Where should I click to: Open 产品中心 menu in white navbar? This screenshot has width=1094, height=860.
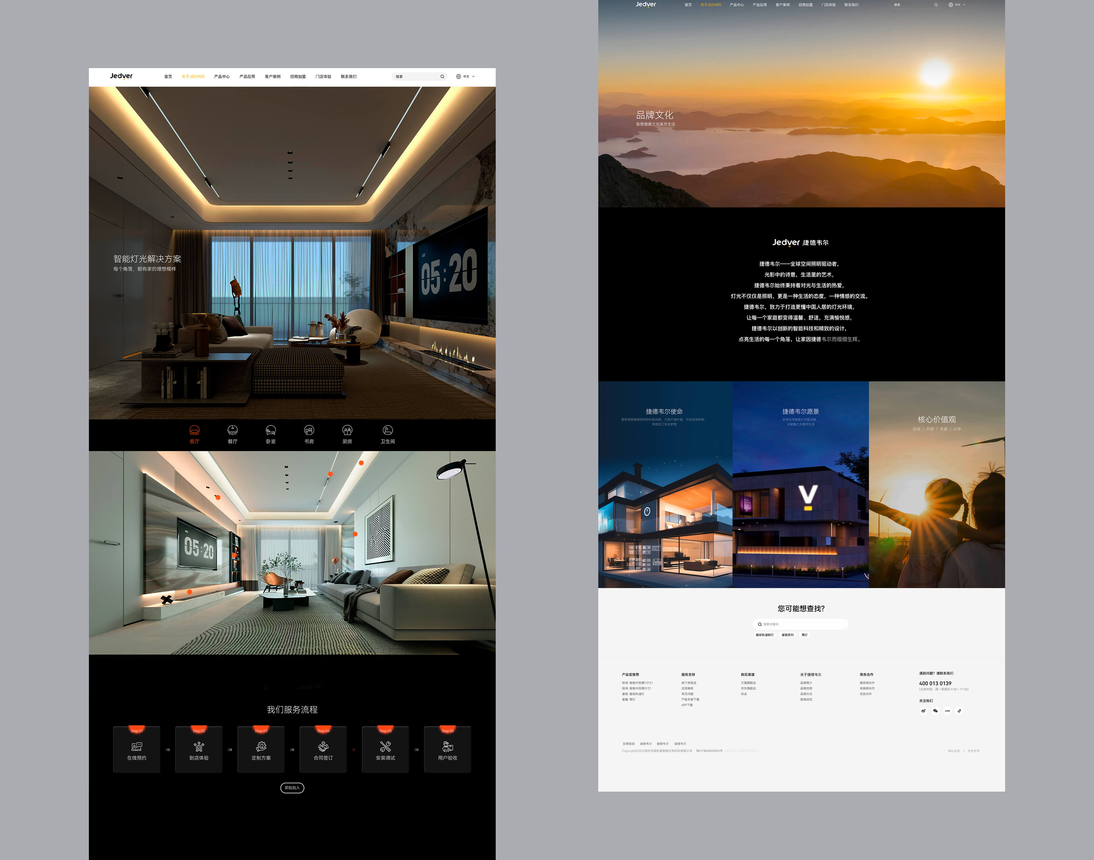point(222,77)
